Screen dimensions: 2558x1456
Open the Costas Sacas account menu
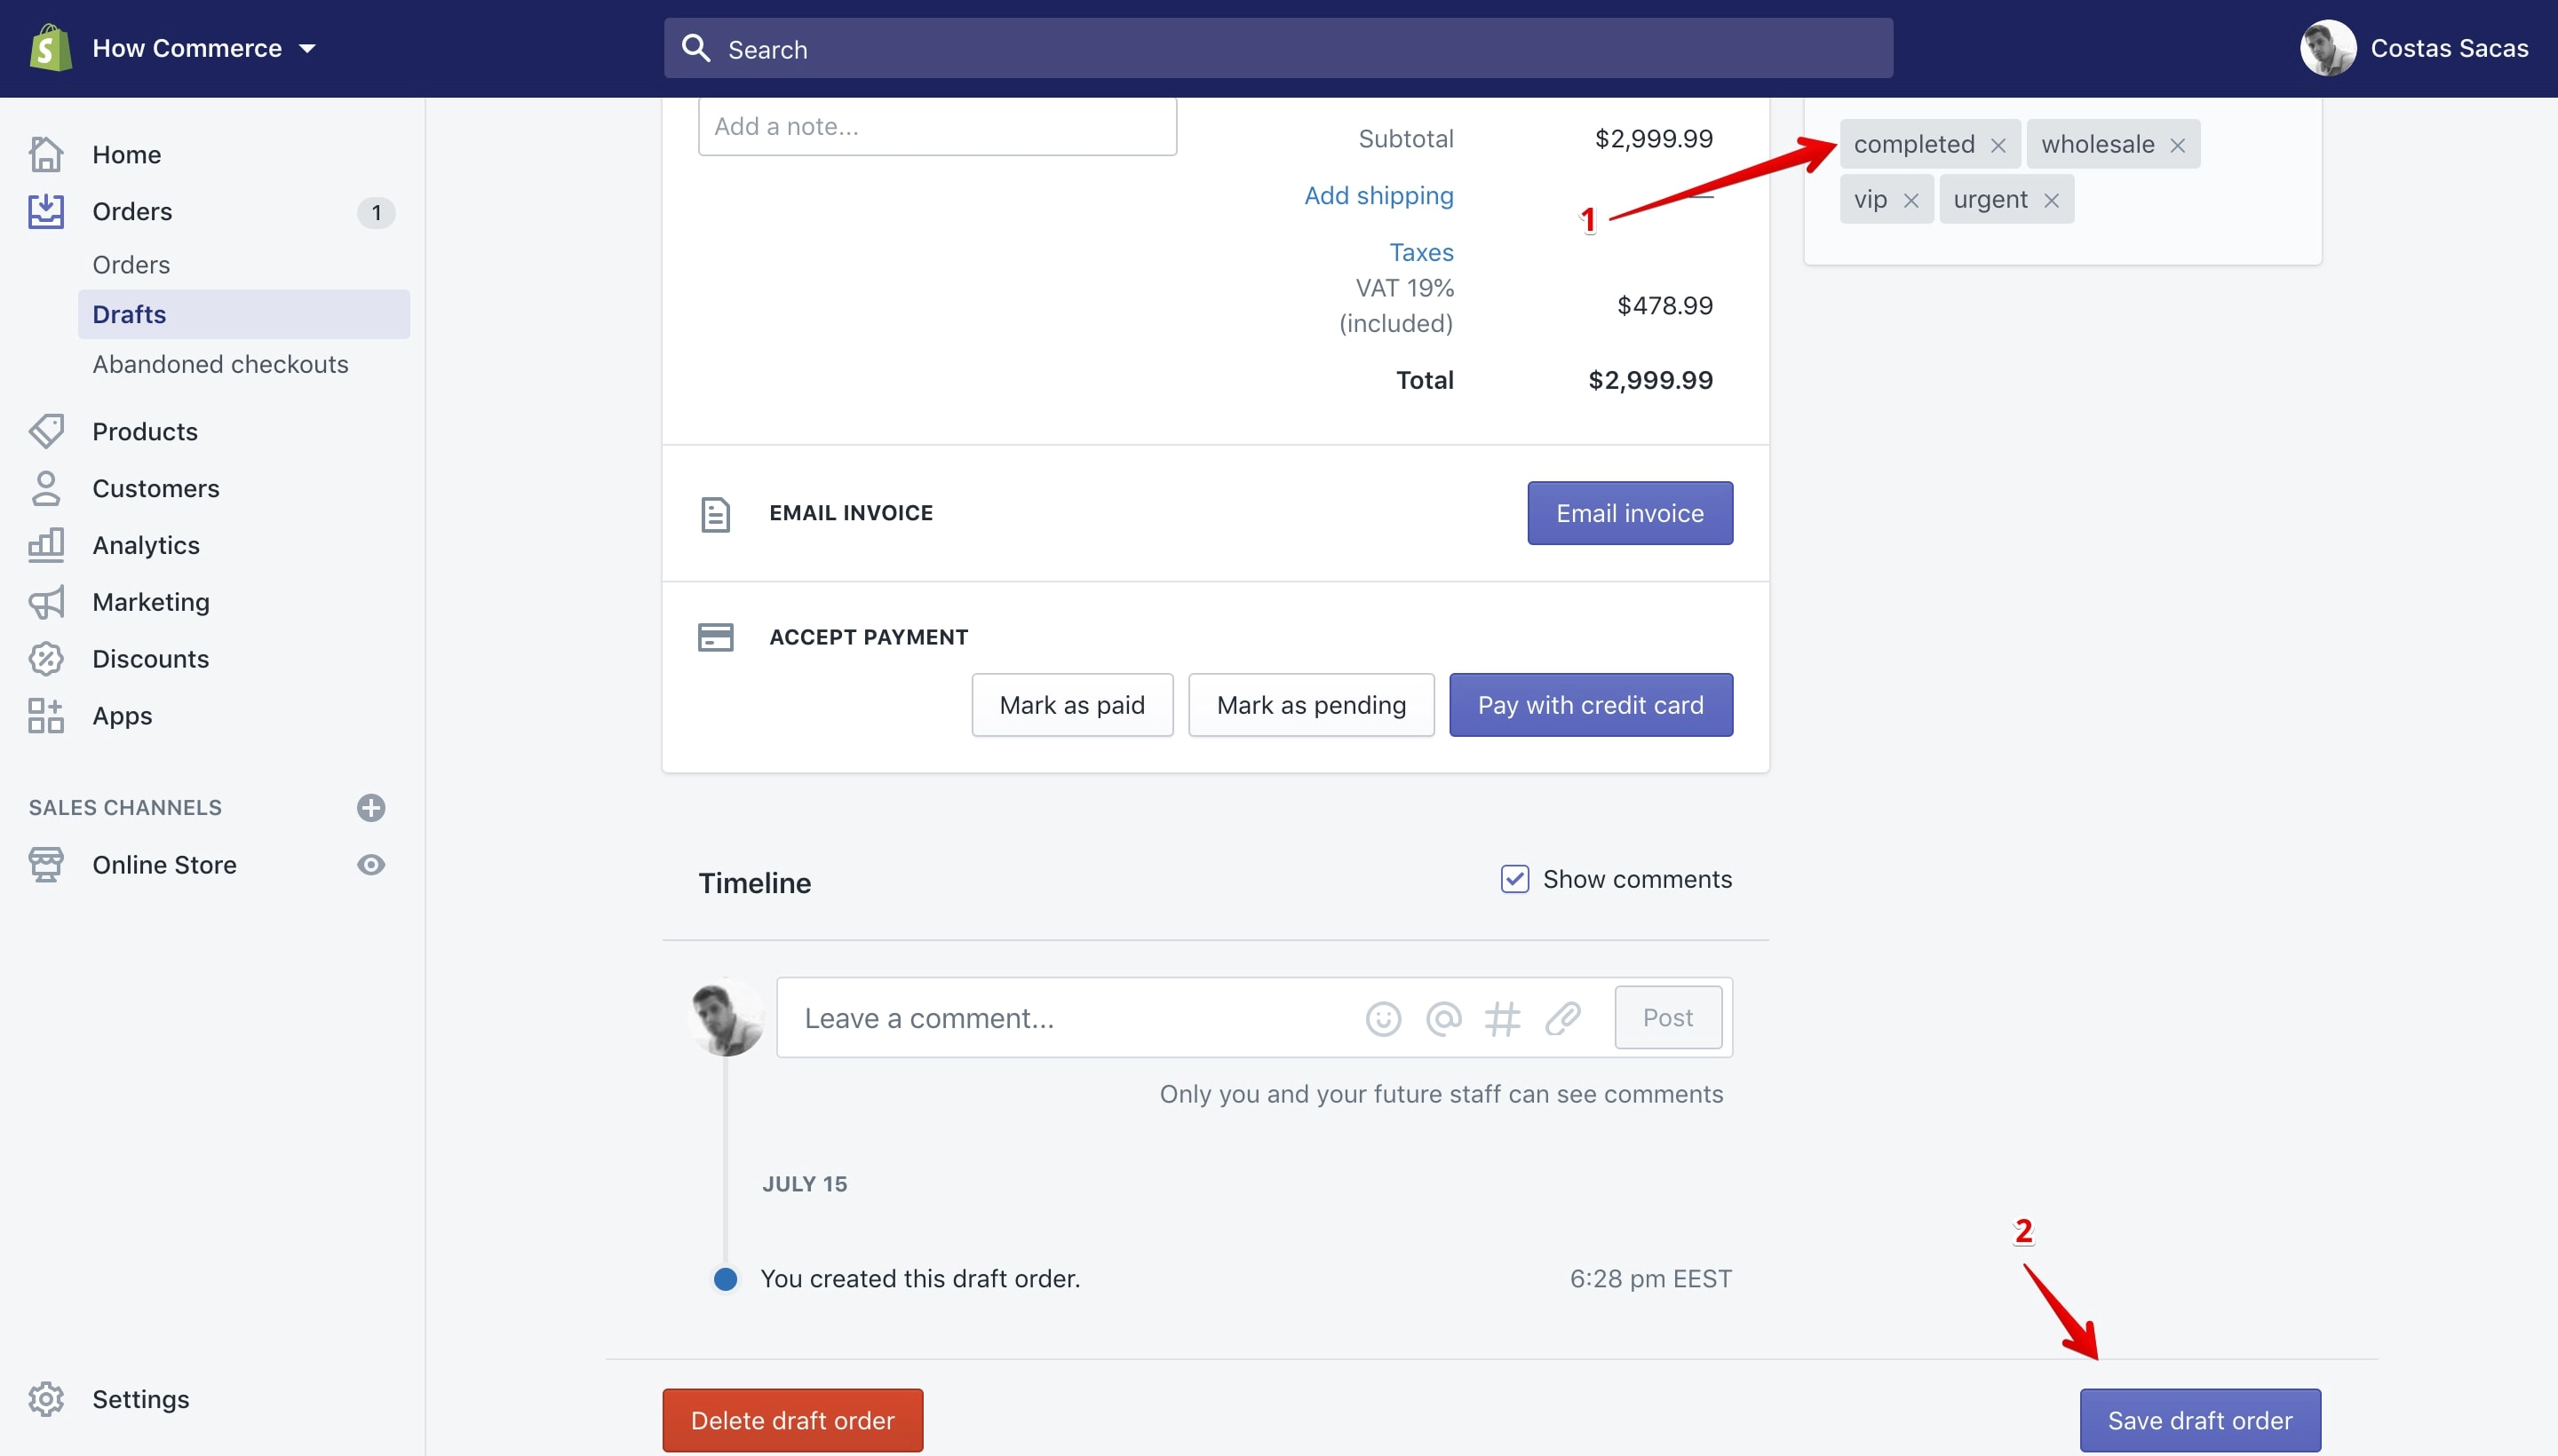(x=2414, y=48)
